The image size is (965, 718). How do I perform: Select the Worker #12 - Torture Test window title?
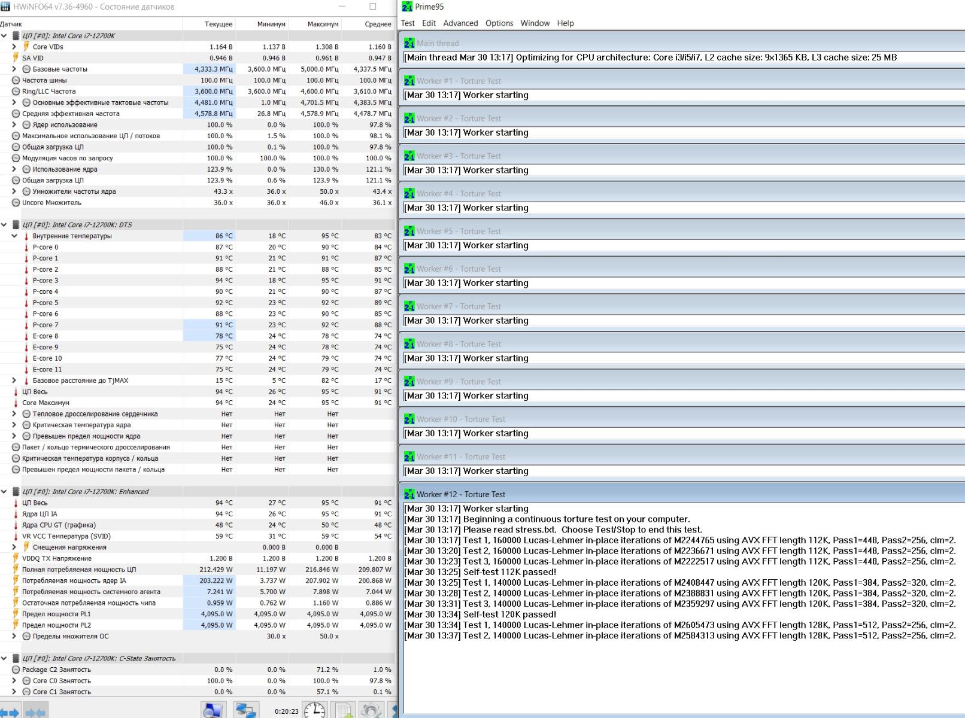[461, 494]
